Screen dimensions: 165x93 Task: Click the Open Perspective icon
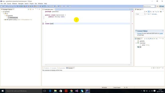[x=158, y=6]
